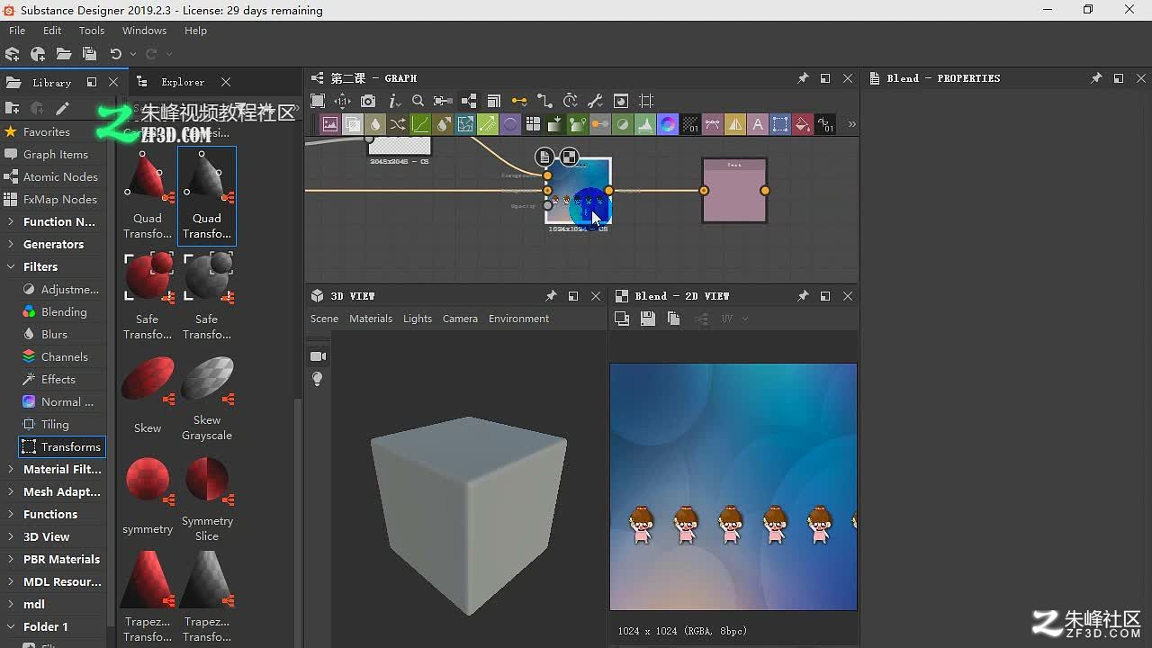
Task: Open a package with the folder icon
Action: coord(63,54)
